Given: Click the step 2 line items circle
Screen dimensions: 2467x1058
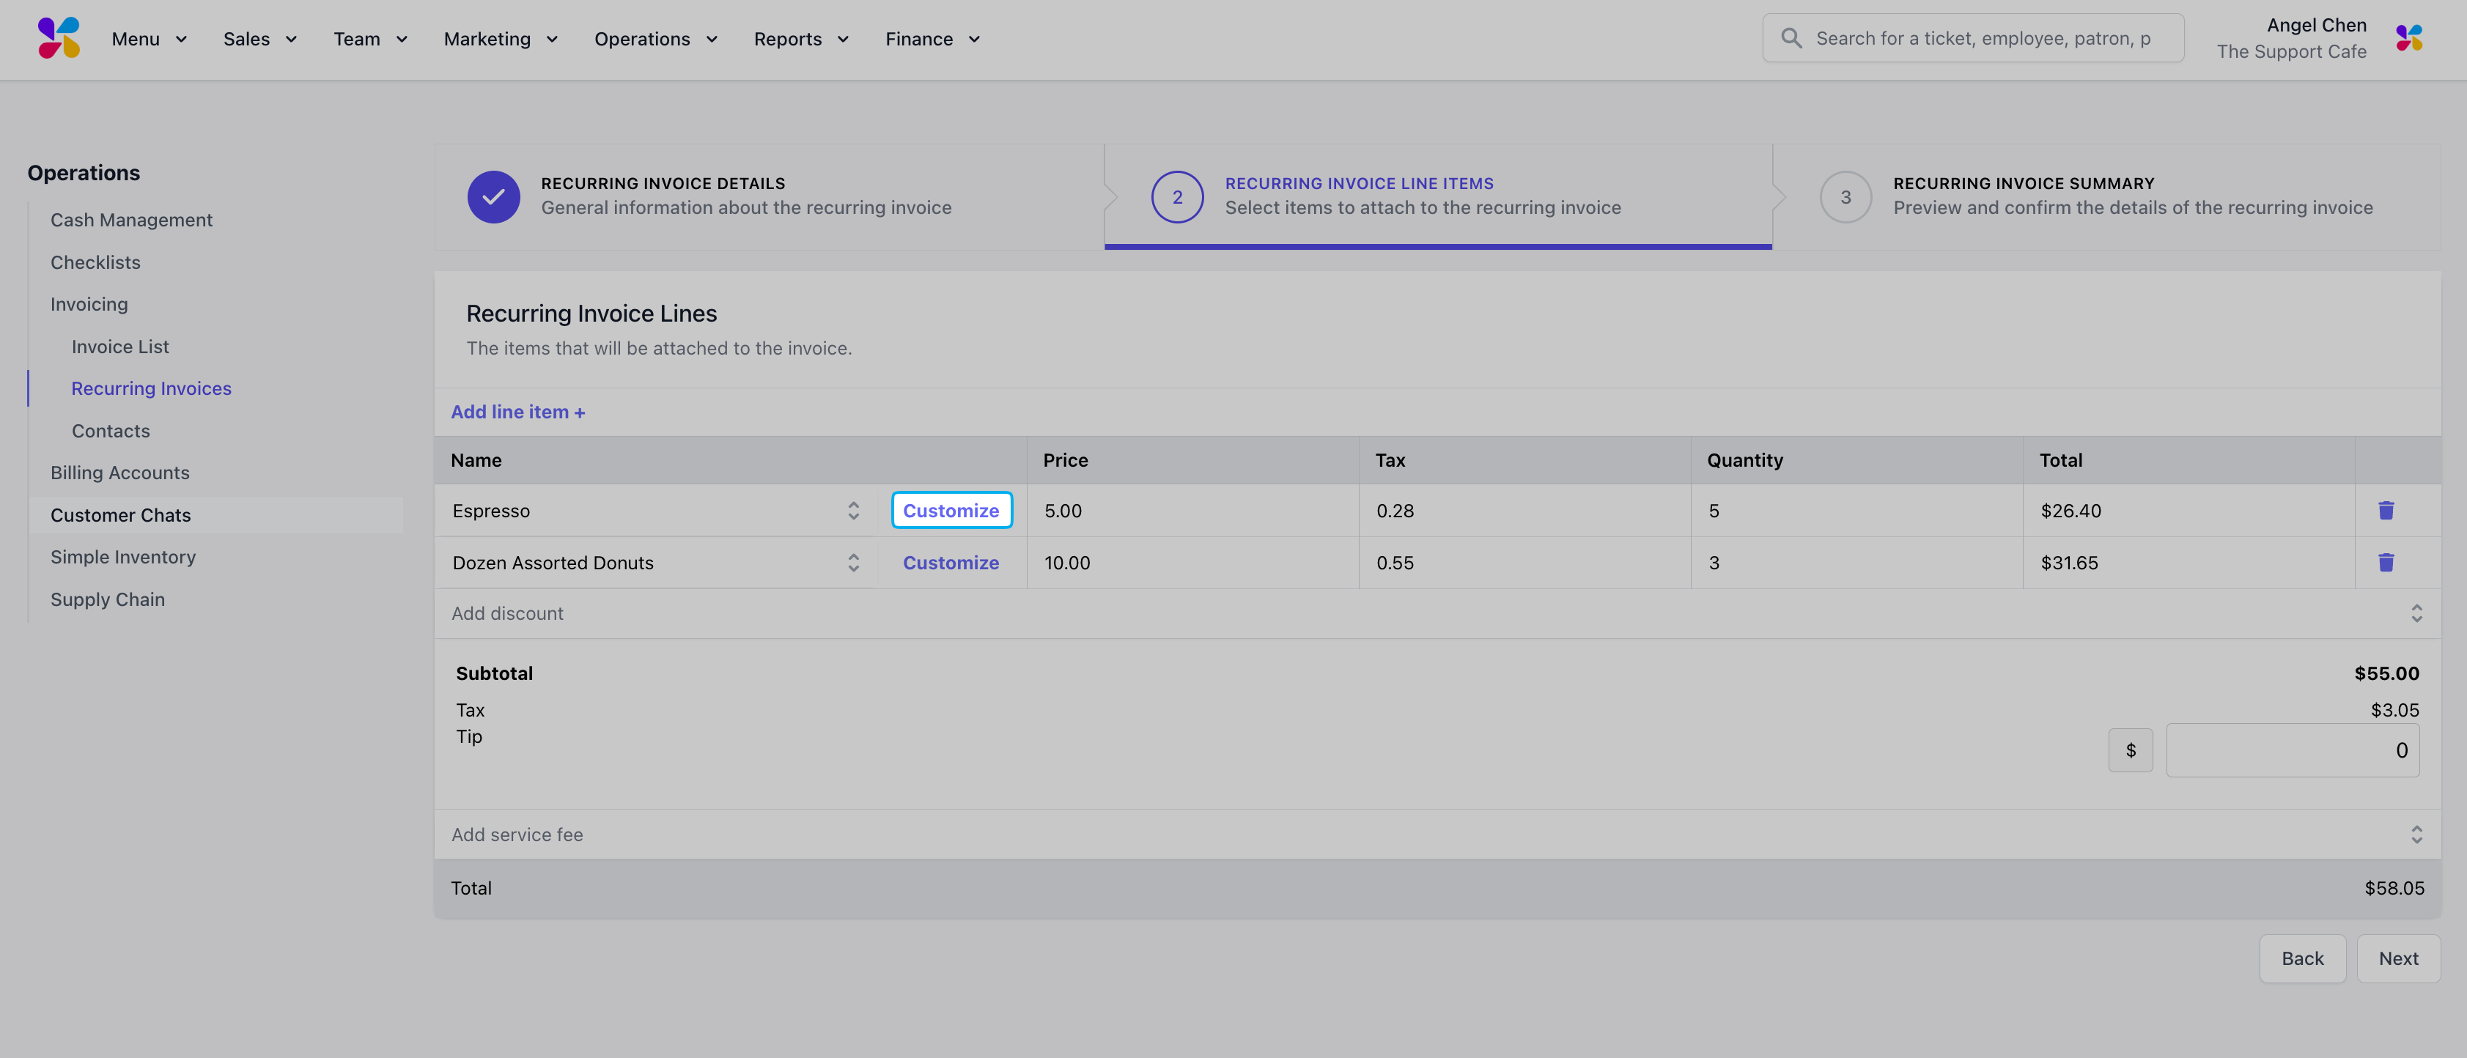Looking at the screenshot, I should [x=1177, y=196].
